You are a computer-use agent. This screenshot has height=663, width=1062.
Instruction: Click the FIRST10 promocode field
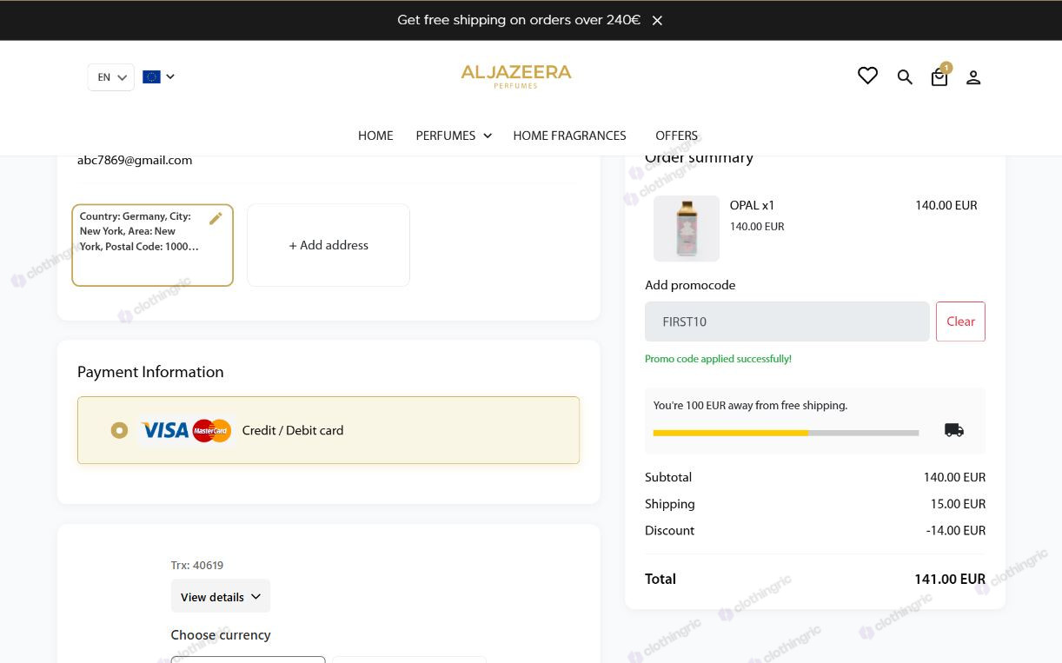[787, 322]
